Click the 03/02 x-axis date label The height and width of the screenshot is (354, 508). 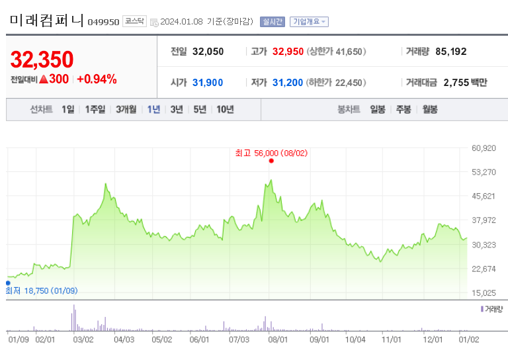[83, 339]
